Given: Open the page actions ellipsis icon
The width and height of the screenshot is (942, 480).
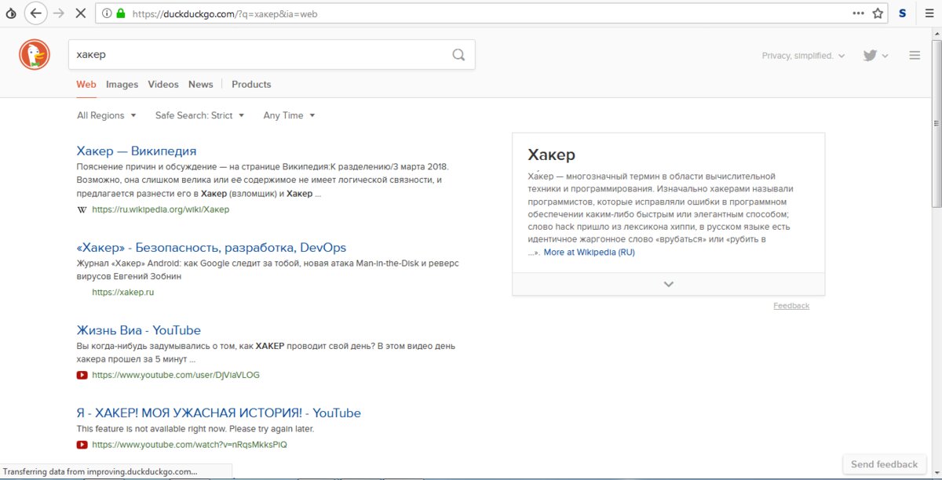Looking at the screenshot, I should (x=857, y=13).
